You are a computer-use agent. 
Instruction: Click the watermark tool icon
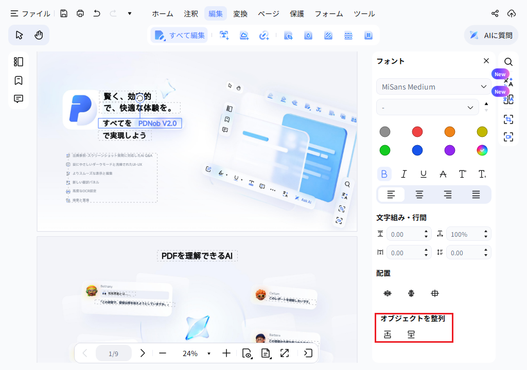click(308, 36)
